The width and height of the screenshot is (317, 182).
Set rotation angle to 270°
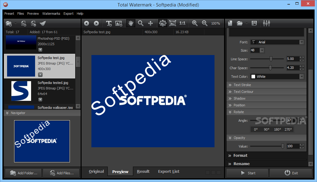pos(288,129)
